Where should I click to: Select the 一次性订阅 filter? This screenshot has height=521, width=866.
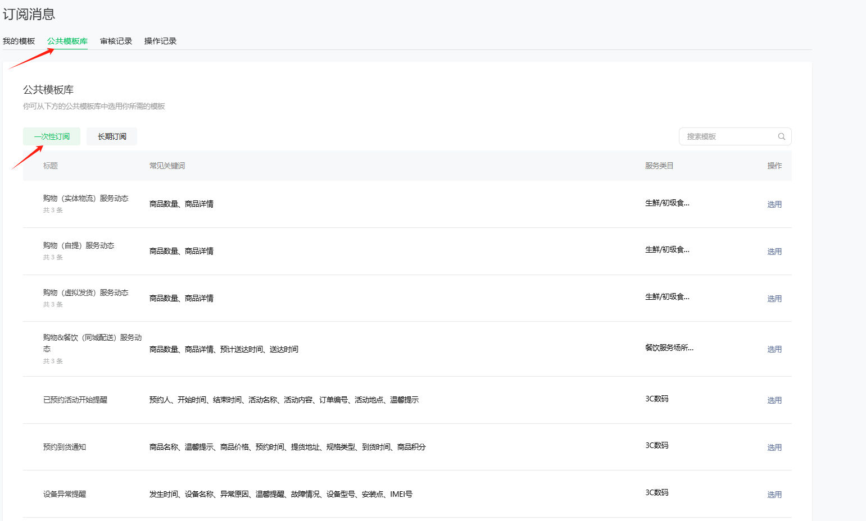pos(52,136)
